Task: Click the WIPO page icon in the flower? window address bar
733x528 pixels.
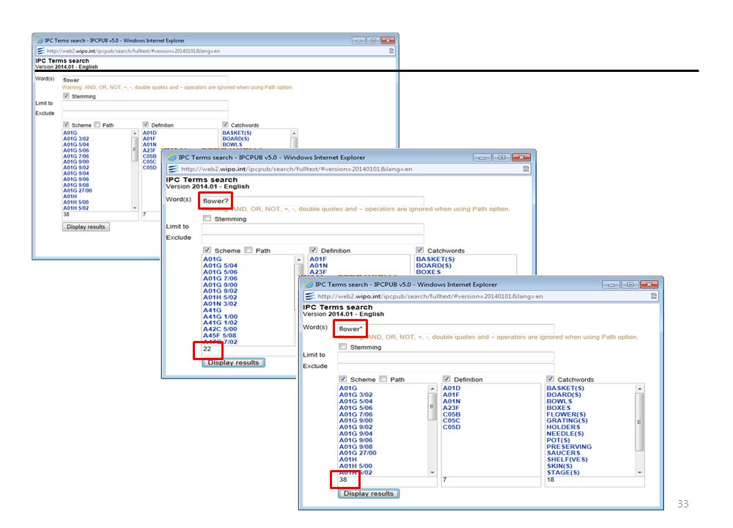Action: click(173, 169)
